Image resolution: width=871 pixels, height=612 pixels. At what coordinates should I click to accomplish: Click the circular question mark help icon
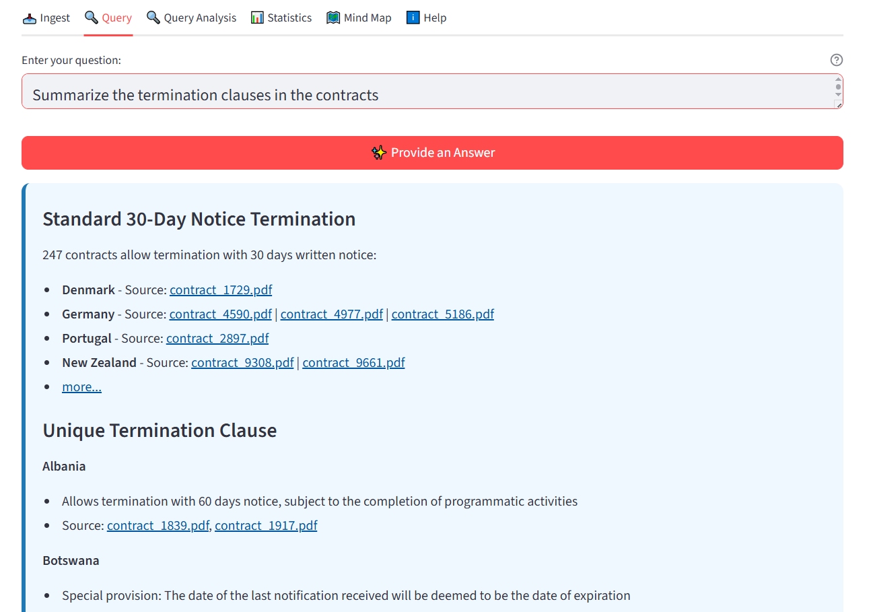(x=836, y=59)
